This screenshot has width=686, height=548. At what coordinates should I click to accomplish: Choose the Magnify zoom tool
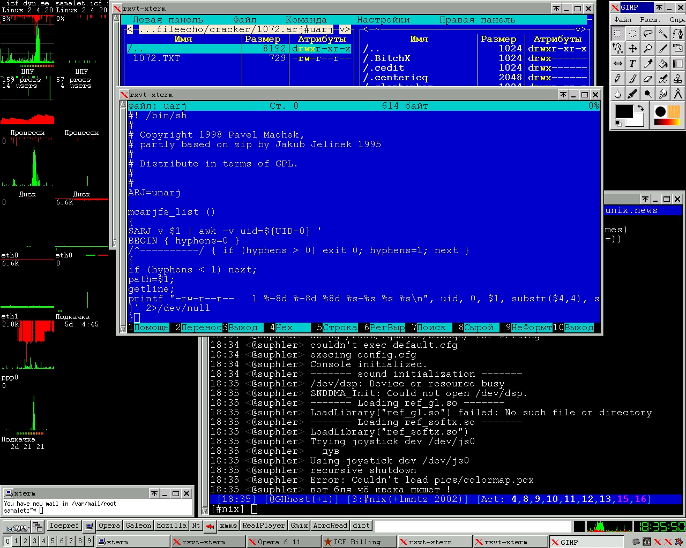tap(648, 48)
